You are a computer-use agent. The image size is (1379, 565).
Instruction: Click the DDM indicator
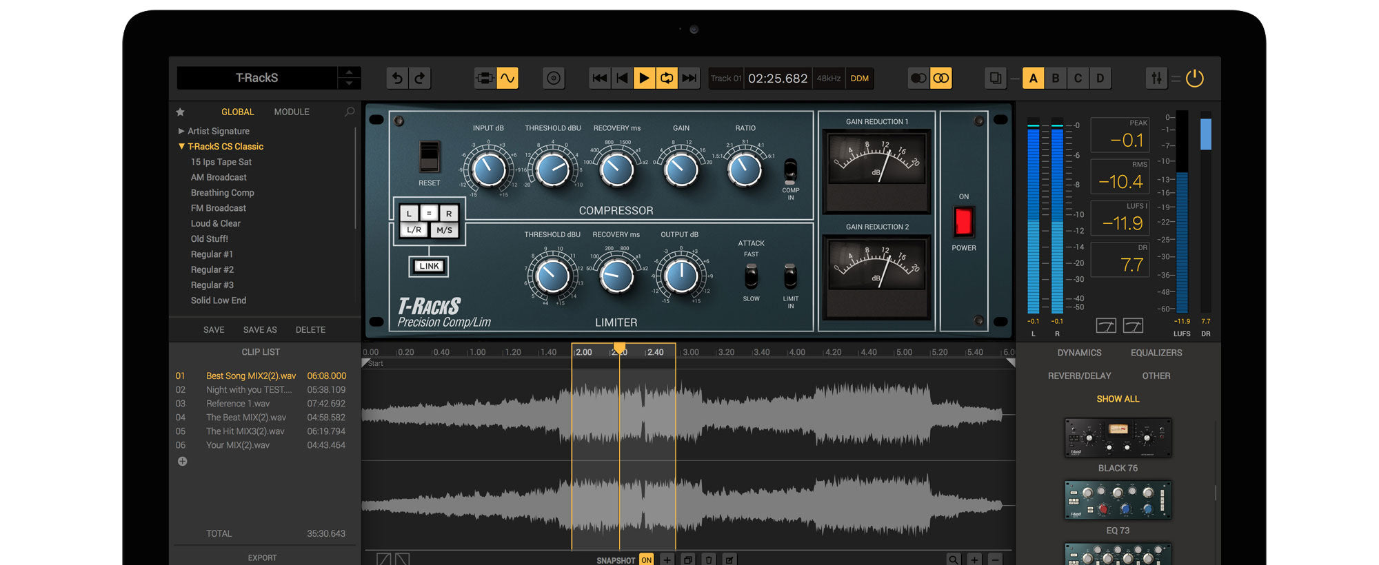tap(860, 79)
